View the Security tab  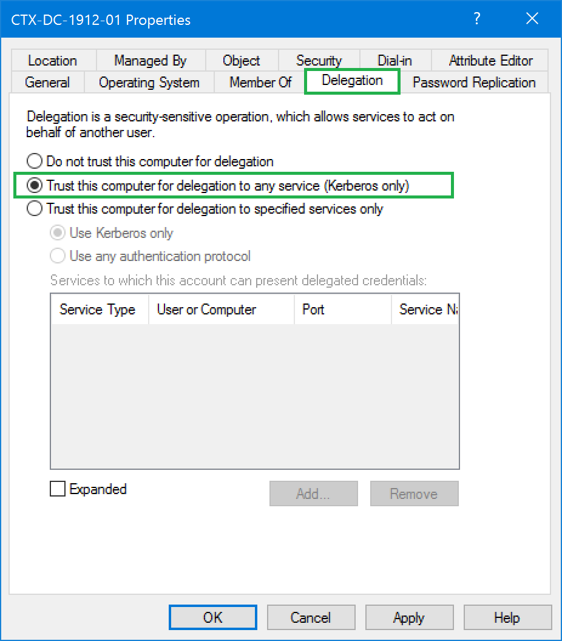319,61
